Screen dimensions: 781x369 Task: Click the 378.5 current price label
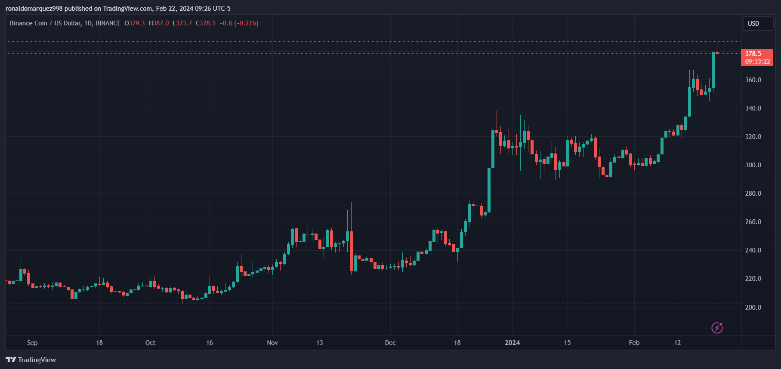753,54
